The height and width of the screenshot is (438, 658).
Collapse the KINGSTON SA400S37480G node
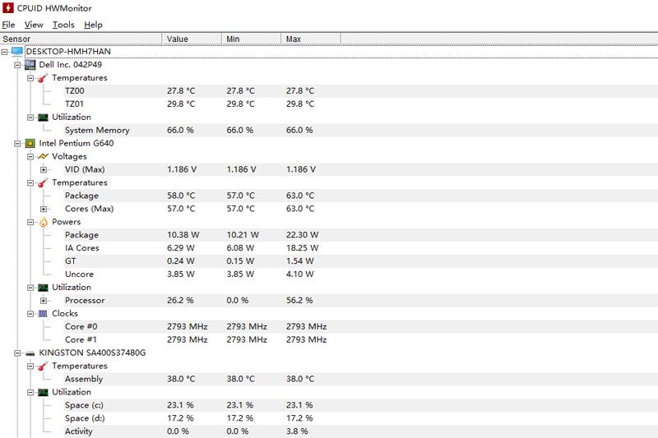click(x=18, y=353)
